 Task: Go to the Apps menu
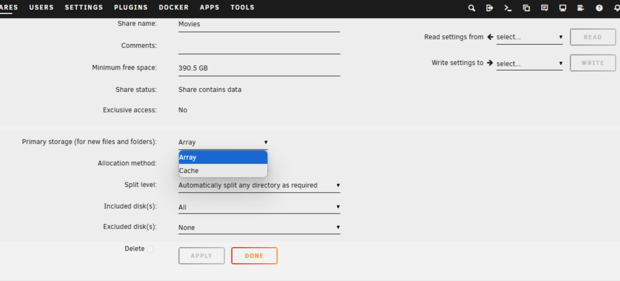[210, 7]
